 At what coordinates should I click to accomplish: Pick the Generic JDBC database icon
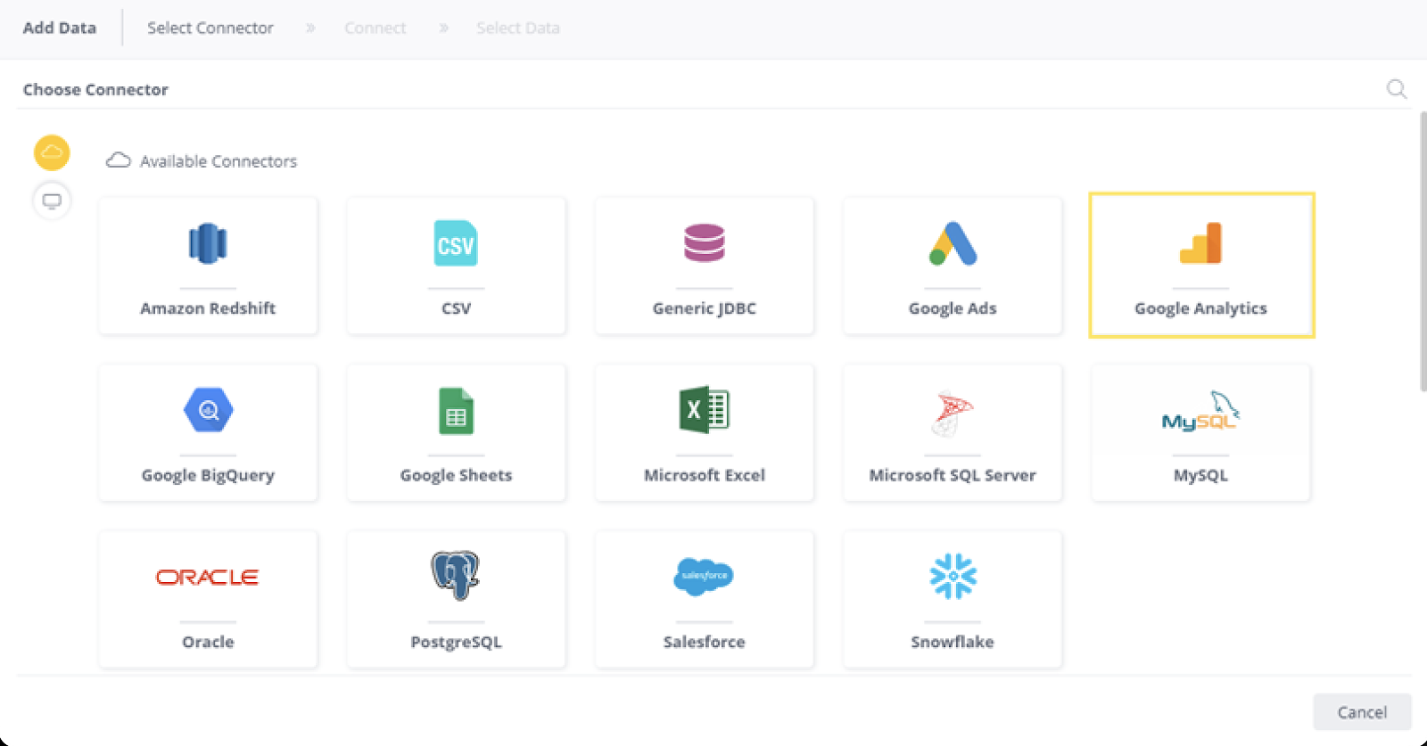(704, 242)
